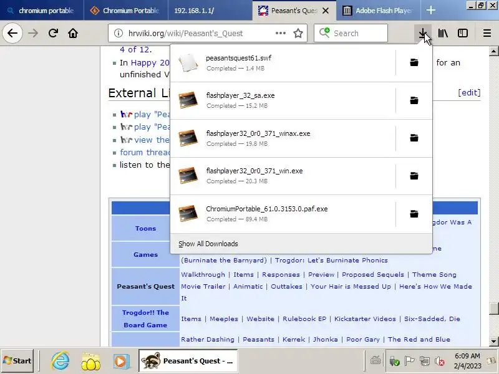Screen dimensions: 499x374
Task: Open the Outtakes link
Action: [x=286, y=286]
